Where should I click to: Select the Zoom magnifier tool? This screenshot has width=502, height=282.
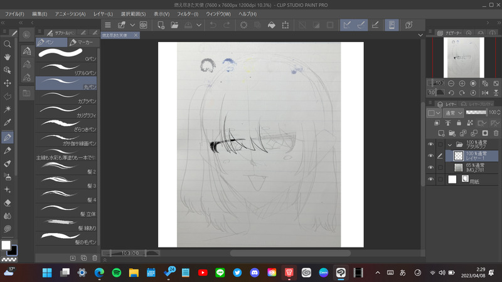pos(7,44)
